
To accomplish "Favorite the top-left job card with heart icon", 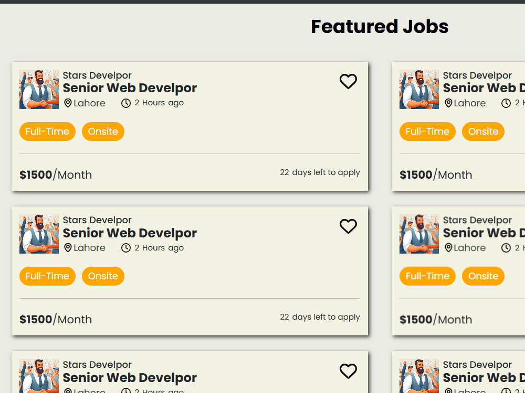I will coord(348,81).
